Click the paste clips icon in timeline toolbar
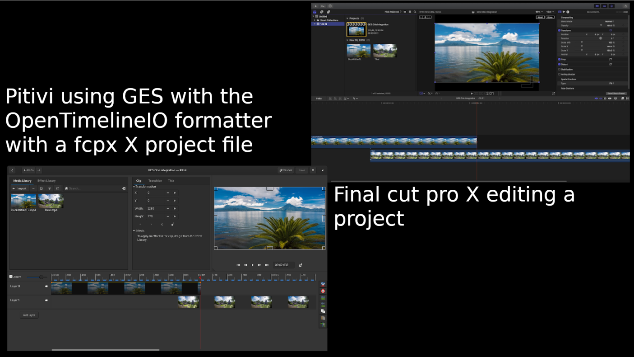 point(323,318)
